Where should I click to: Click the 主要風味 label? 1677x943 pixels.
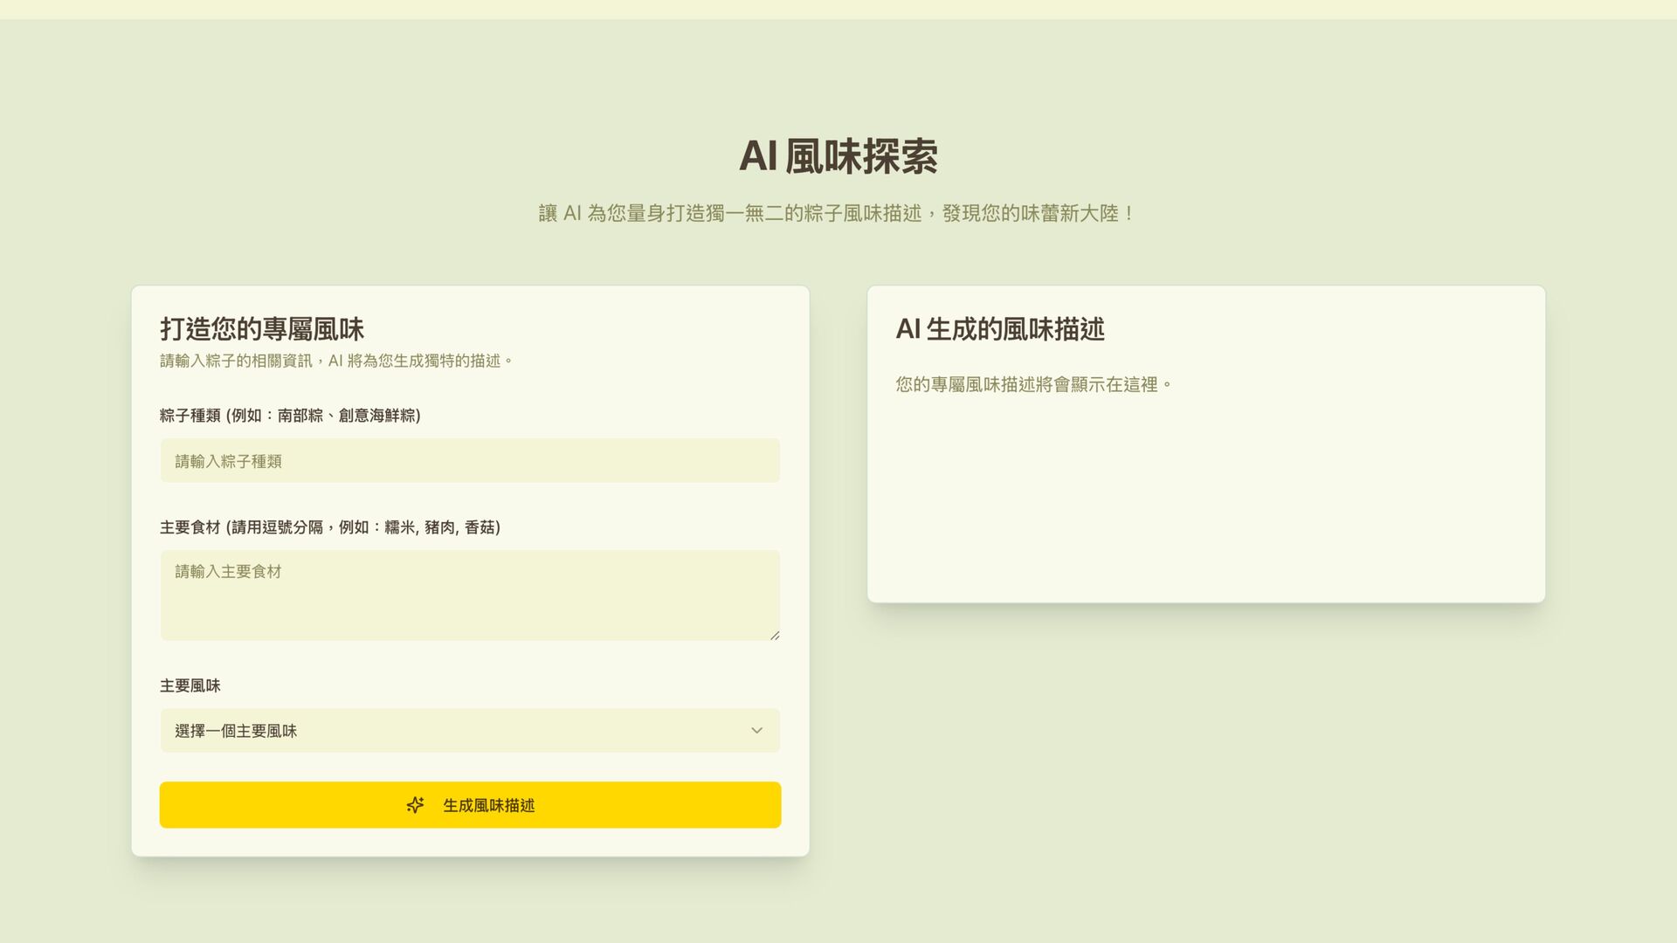[190, 686]
